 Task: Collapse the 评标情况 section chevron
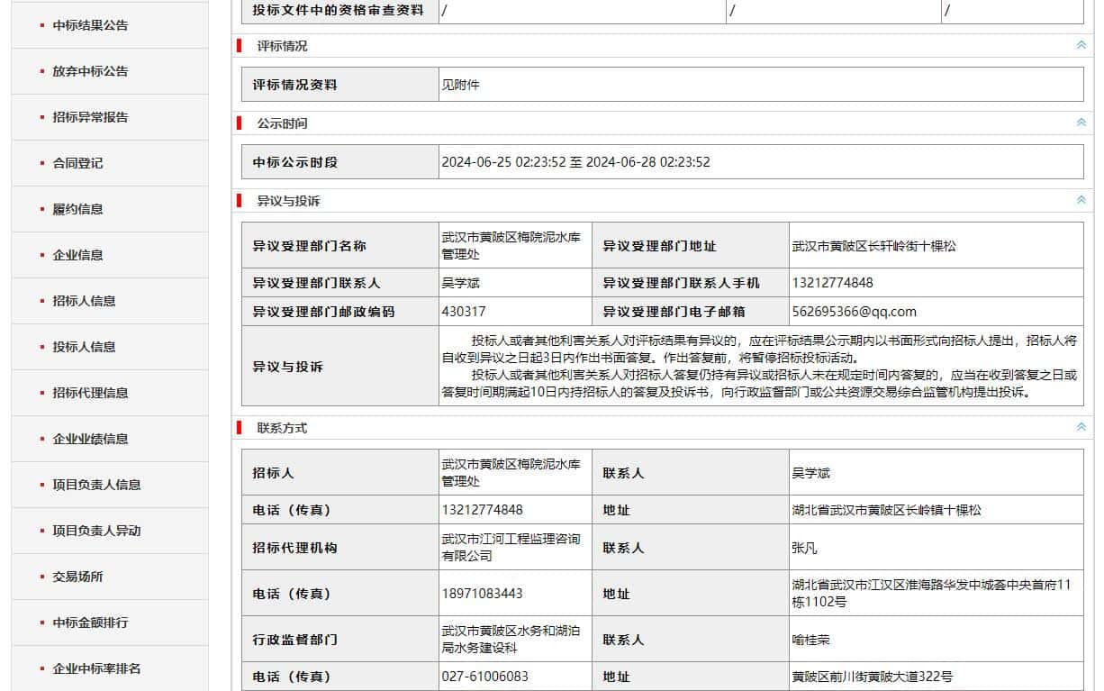(x=1081, y=45)
